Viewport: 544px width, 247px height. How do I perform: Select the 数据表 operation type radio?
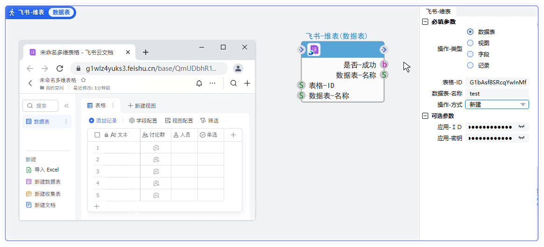[x=470, y=32]
